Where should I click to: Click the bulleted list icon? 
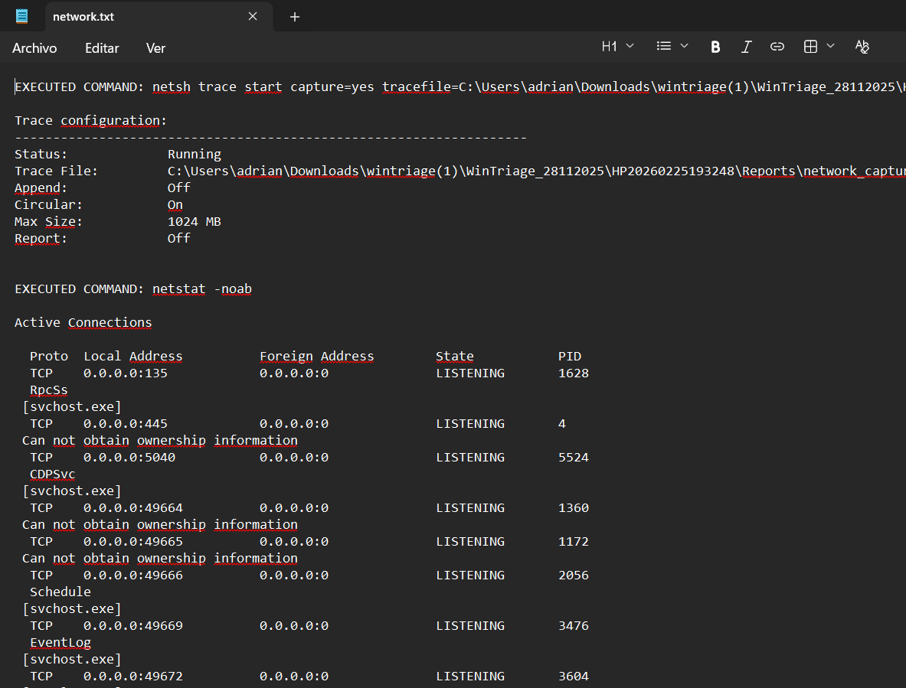[664, 47]
